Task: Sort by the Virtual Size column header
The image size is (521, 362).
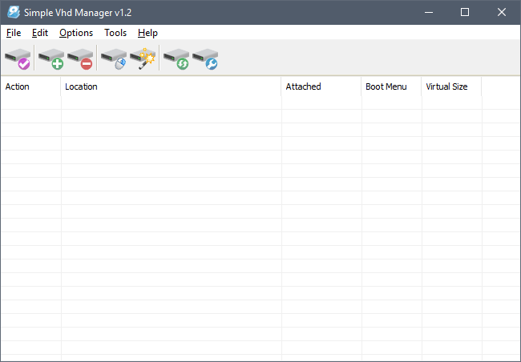Action: click(451, 86)
